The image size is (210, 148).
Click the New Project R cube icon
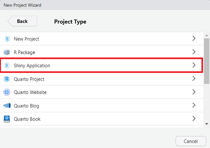(x=7, y=39)
